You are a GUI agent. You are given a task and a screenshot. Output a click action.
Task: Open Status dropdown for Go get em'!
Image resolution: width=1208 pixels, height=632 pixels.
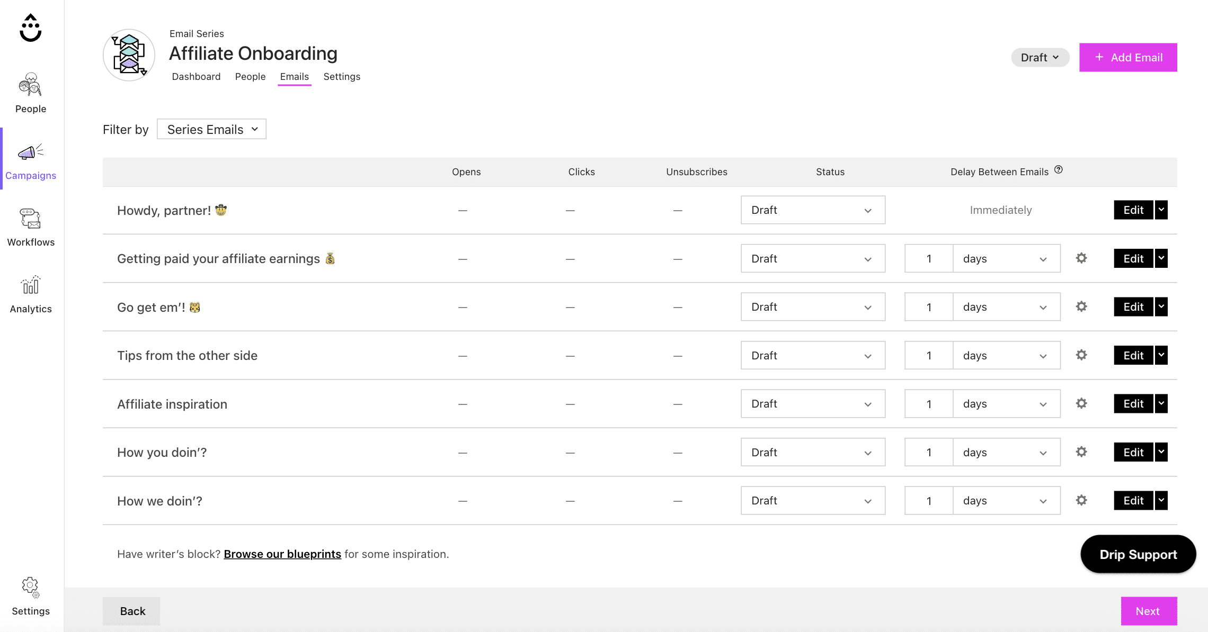click(x=813, y=307)
